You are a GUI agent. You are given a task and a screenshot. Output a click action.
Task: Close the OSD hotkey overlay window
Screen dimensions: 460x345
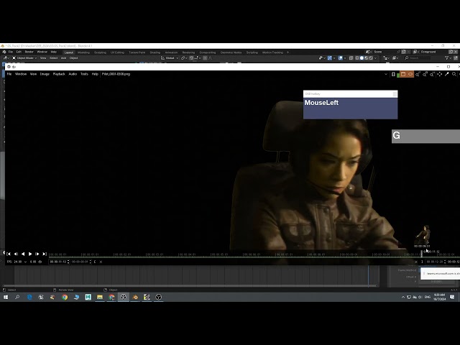point(395,94)
